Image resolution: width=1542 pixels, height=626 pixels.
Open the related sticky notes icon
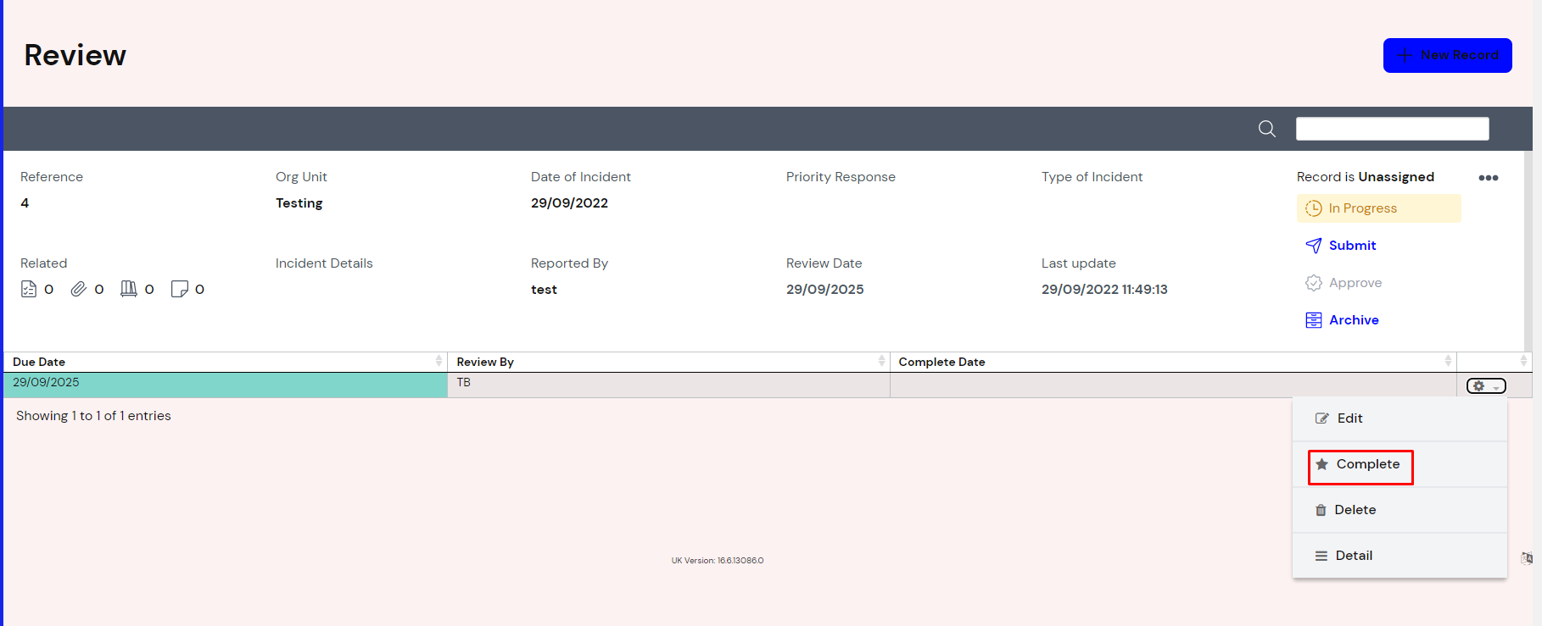[x=179, y=289]
